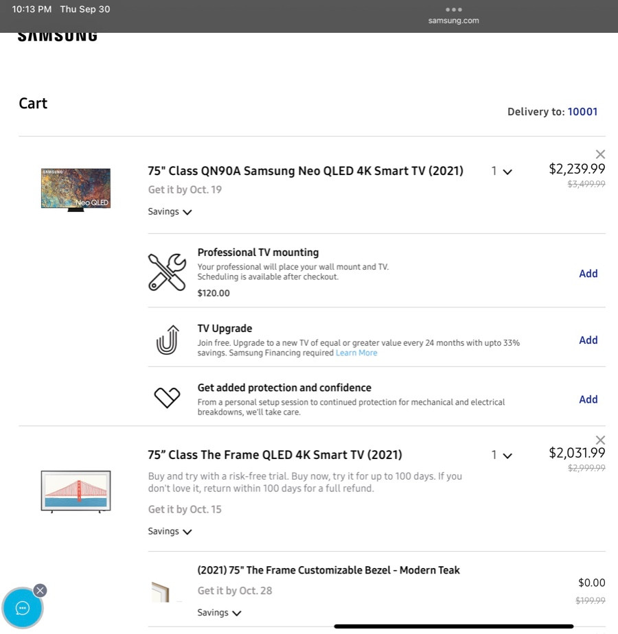Open quantity dropdown for QN90A TV
The width and height of the screenshot is (618, 634).
pyautogui.click(x=501, y=171)
